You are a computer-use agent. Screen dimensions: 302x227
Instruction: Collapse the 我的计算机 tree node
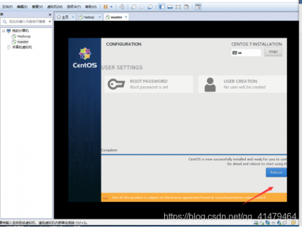point(3,31)
